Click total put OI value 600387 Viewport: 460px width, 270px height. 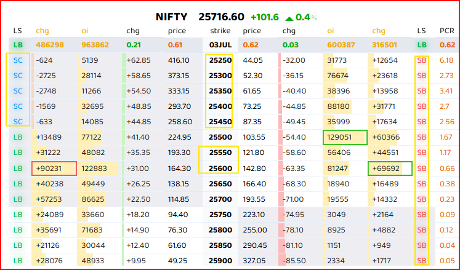[x=341, y=45]
